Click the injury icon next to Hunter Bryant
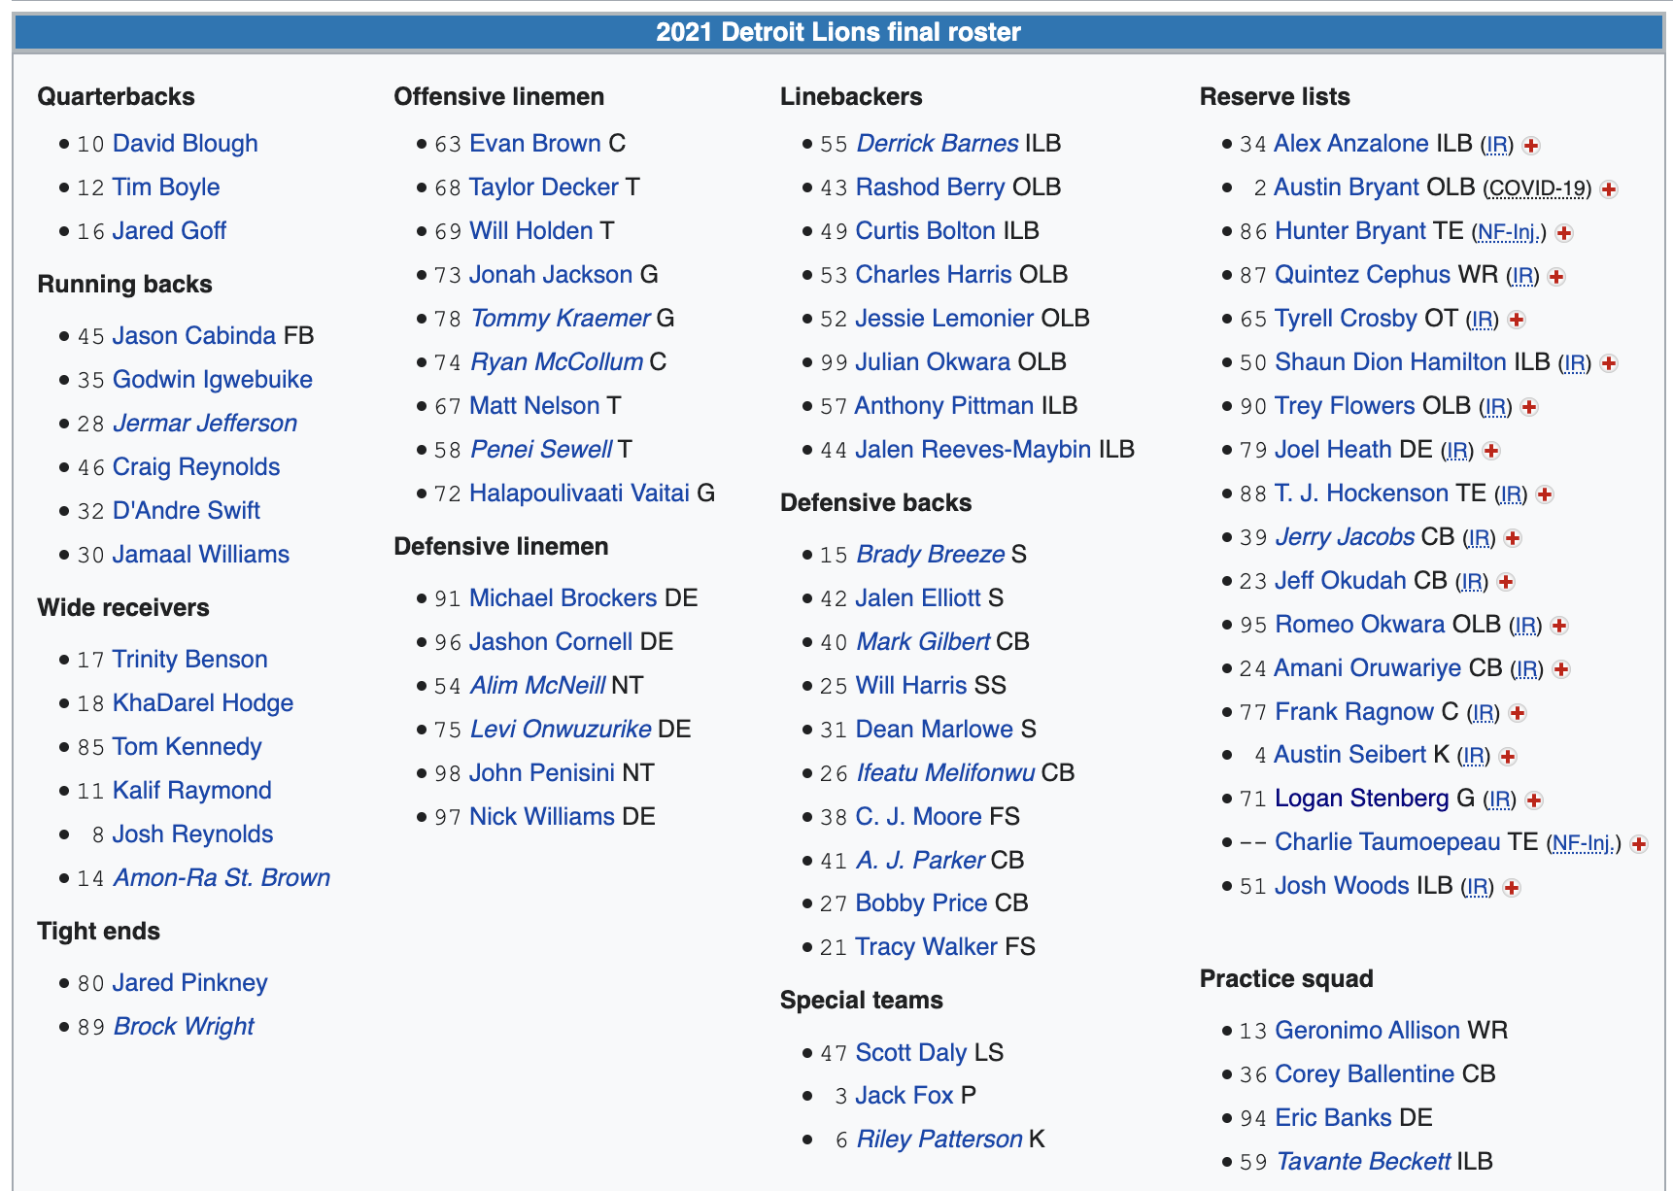 [x=1564, y=233]
